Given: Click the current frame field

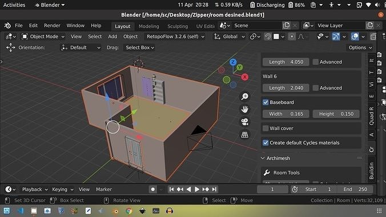Looking at the screenshot, I should click(272, 189).
